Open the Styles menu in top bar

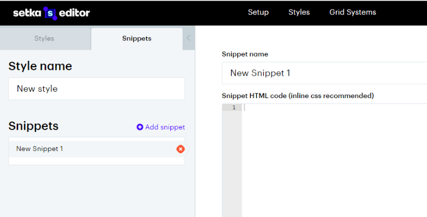coord(299,12)
